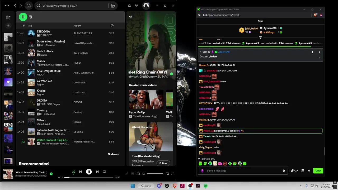Screen dimensions: 338x190
Task: Sort tracks by duration clock icon
Action: click(112, 26)
